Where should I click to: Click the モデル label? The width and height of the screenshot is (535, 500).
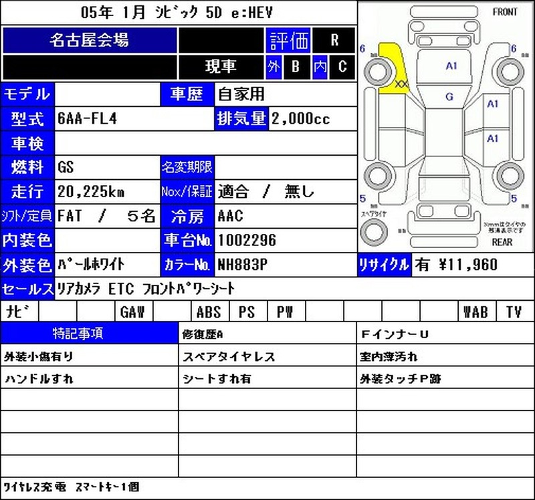click(27, 94)
